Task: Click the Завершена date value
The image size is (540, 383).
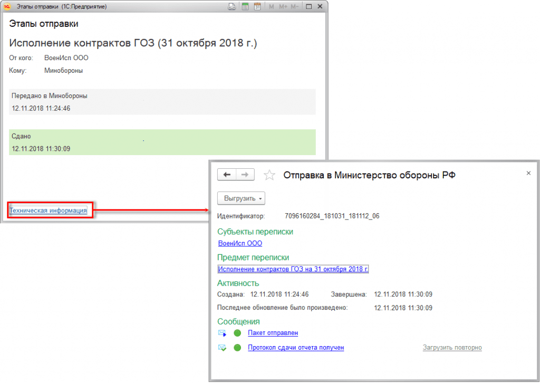Action: pyautogui.click(x=403, y=294)
